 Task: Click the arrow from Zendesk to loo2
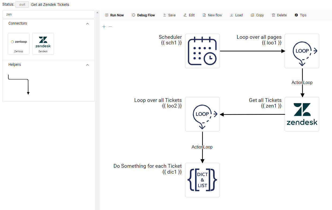pyautogui.click(x=252, y=114)
